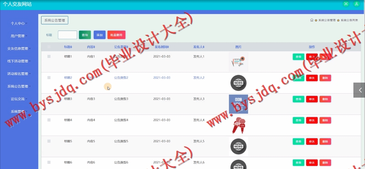Open the user profile icon
365x169 pixels.
(x=356, y=4)
